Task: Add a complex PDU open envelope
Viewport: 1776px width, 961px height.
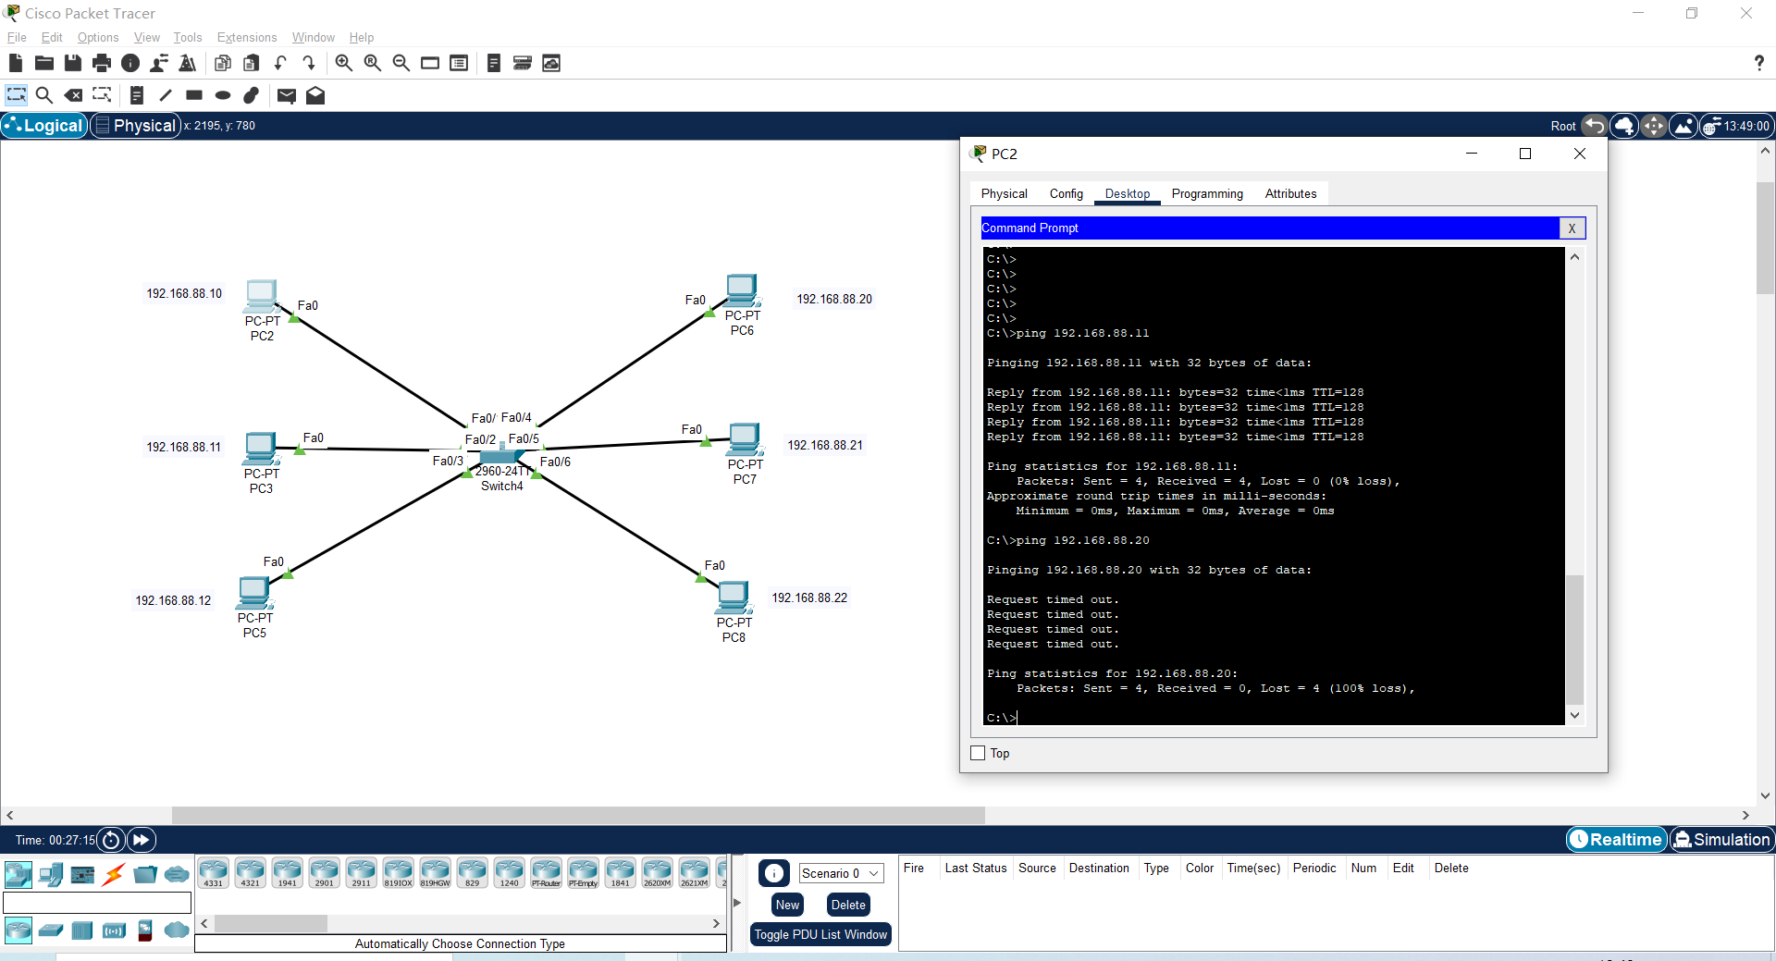Action: point(315,95)
